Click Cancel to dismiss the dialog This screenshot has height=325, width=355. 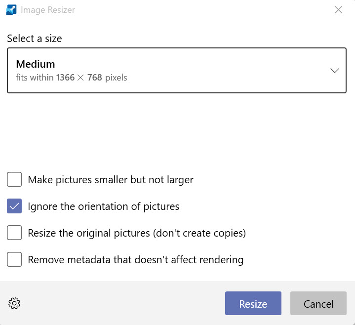[x=318, y=304]
